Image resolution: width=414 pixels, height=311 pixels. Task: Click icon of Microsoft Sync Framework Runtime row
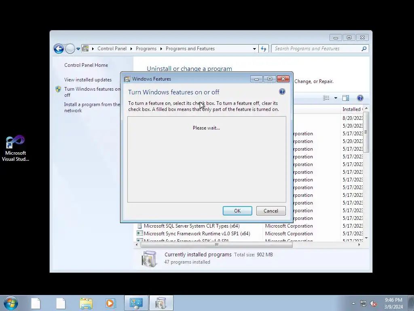[139, 234]
